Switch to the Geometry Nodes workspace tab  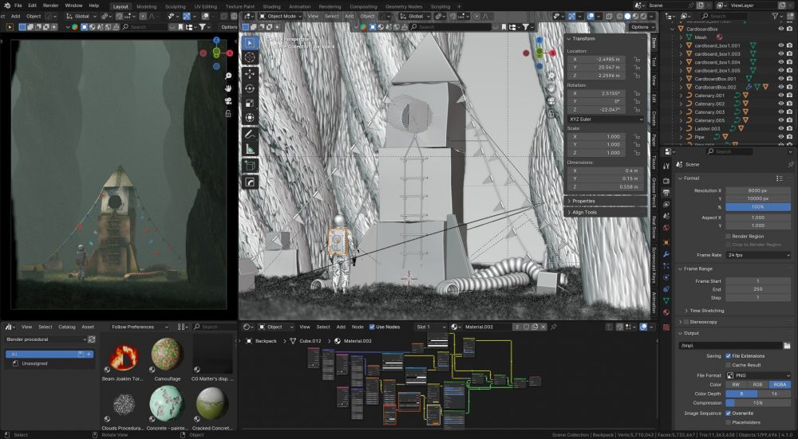(404, 6)
